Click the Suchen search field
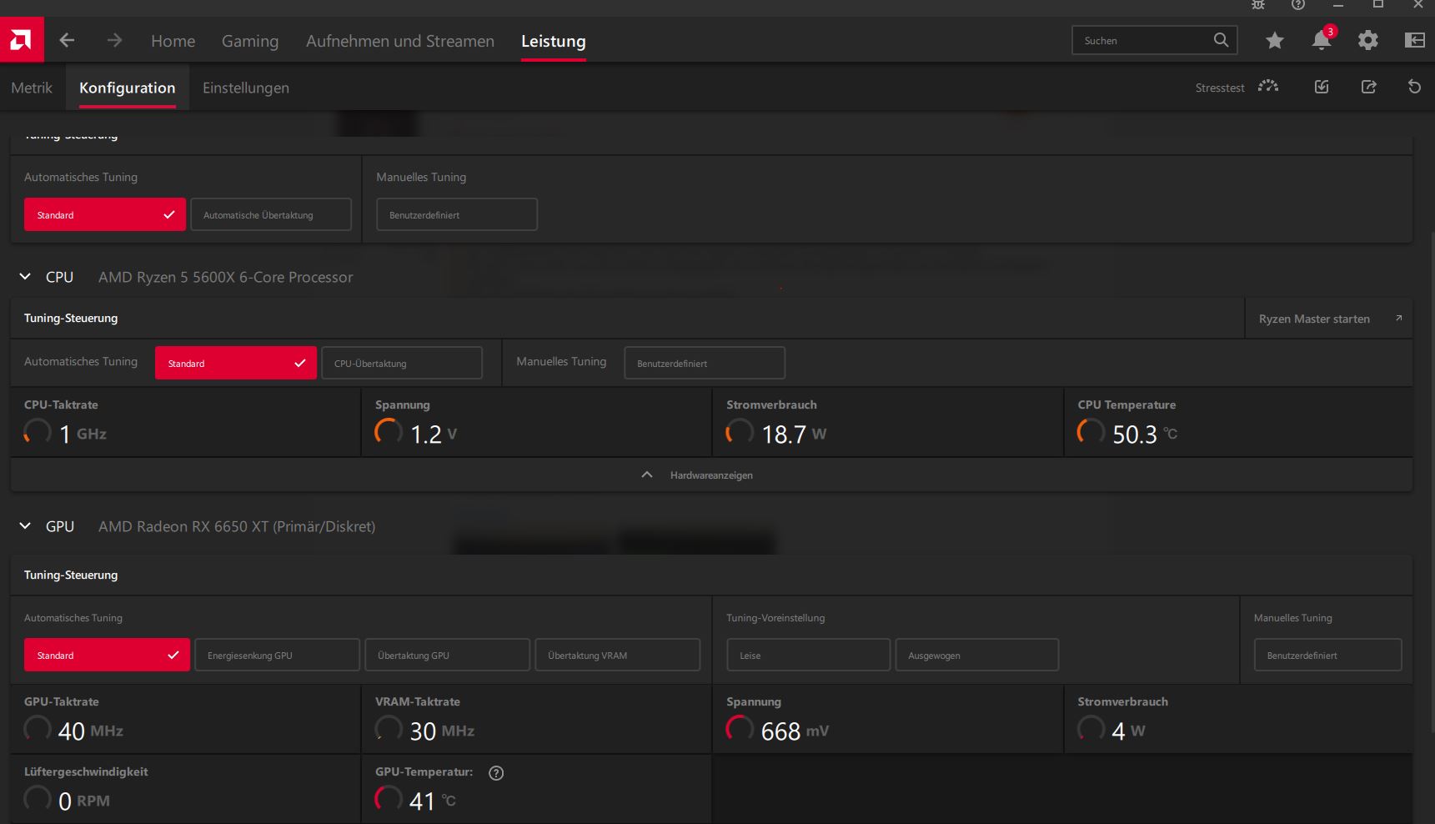 [1155, 40]
